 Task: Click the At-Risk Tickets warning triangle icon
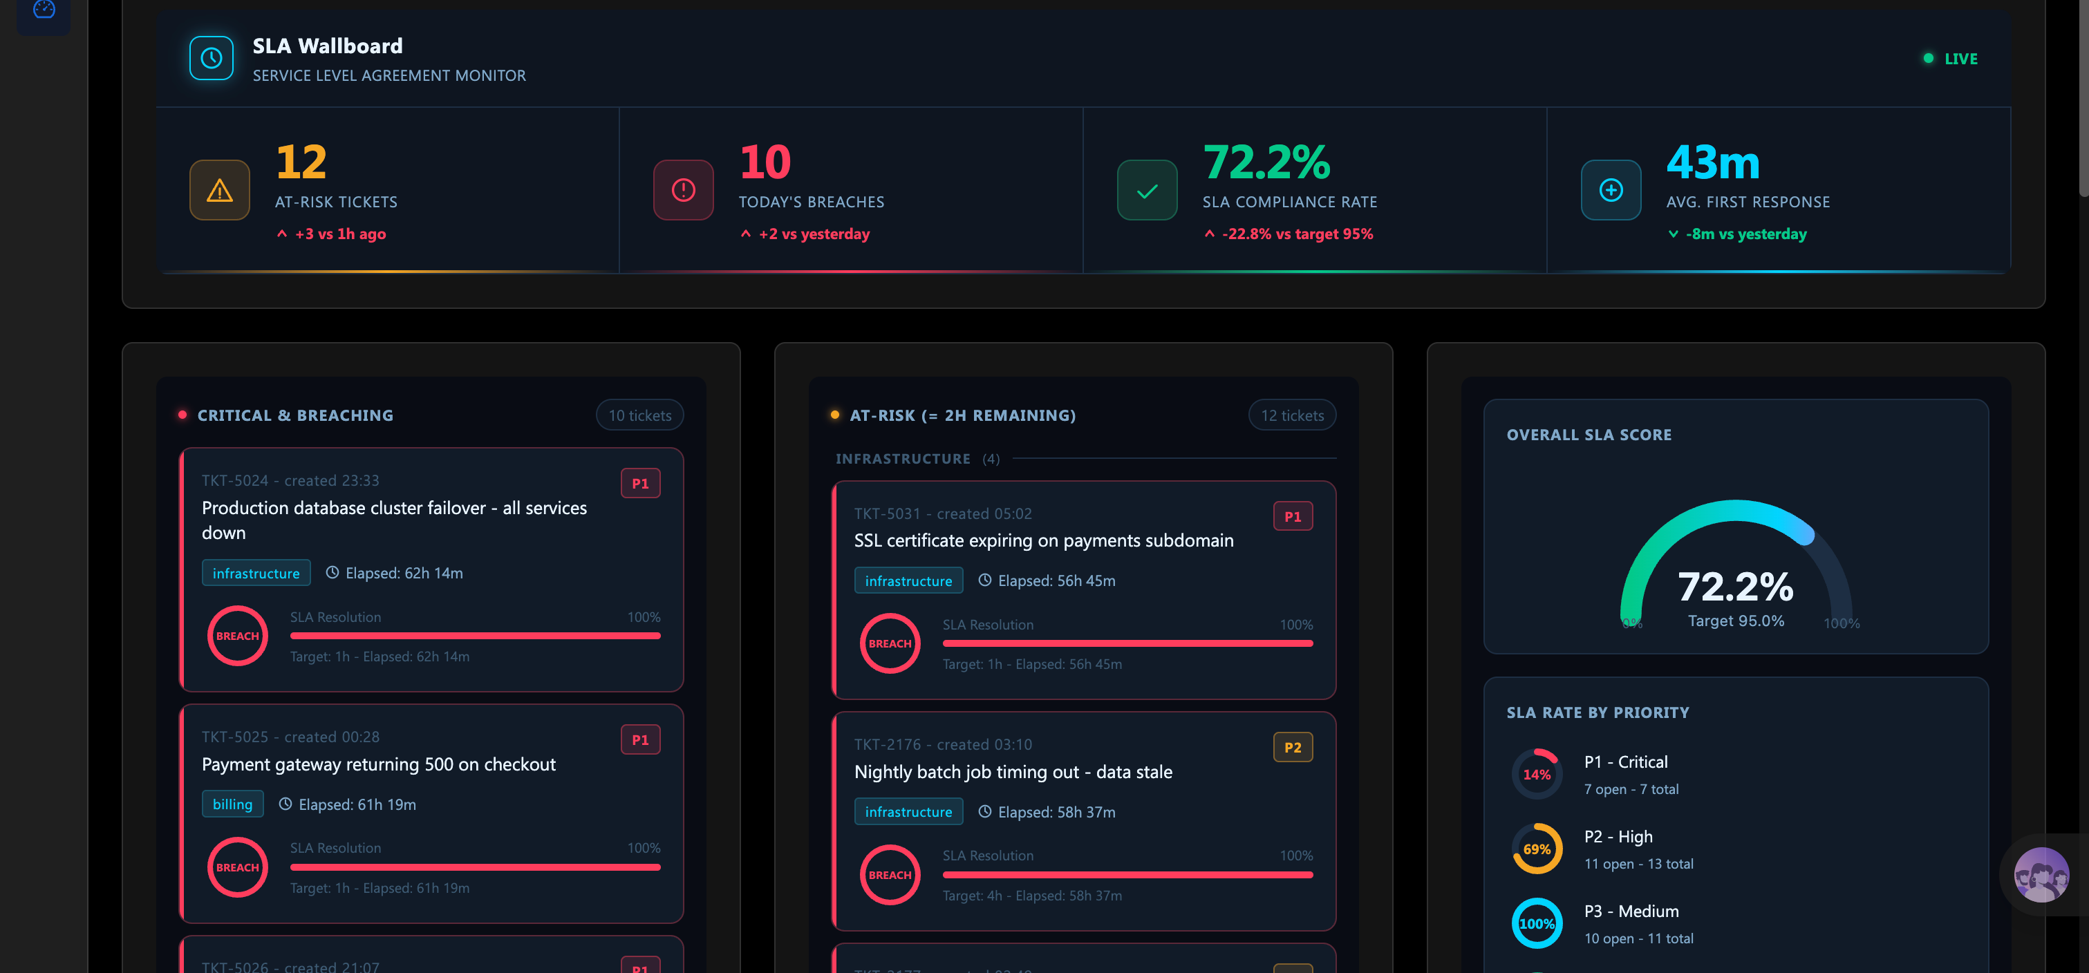[220, 191]
